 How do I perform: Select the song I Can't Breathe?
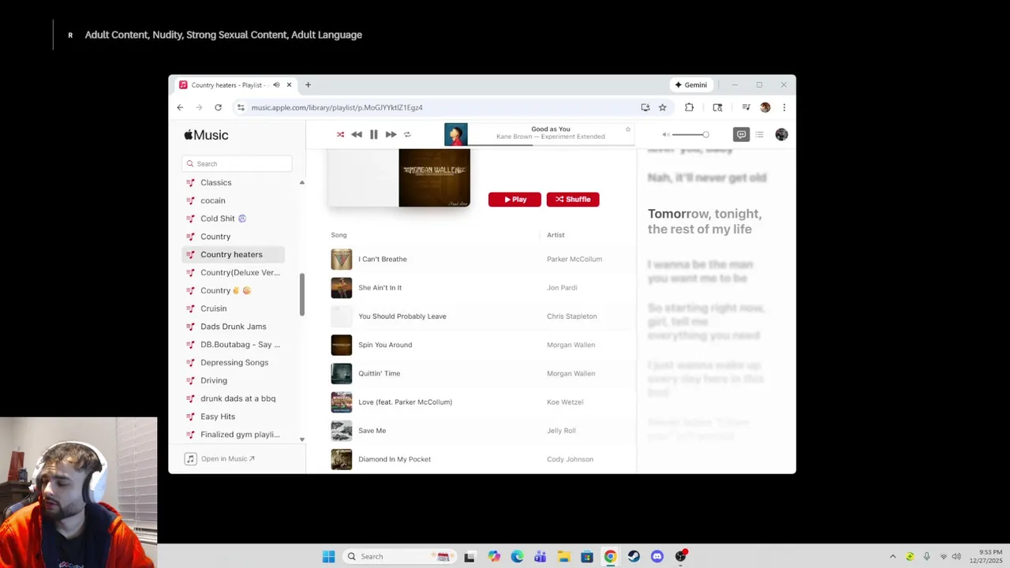tap(383, 259)
